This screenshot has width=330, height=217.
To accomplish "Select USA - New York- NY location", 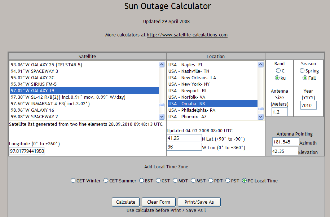I will [212, 84].
